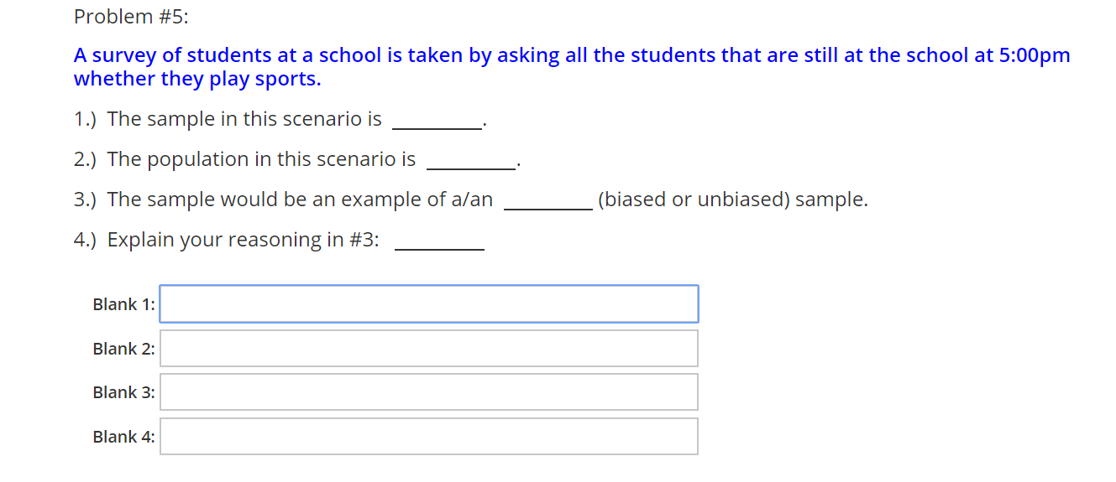Screen dimensions: 1116x482
Task: Click the underlined blank after "a/an"
Action: [x=548, y=203]
